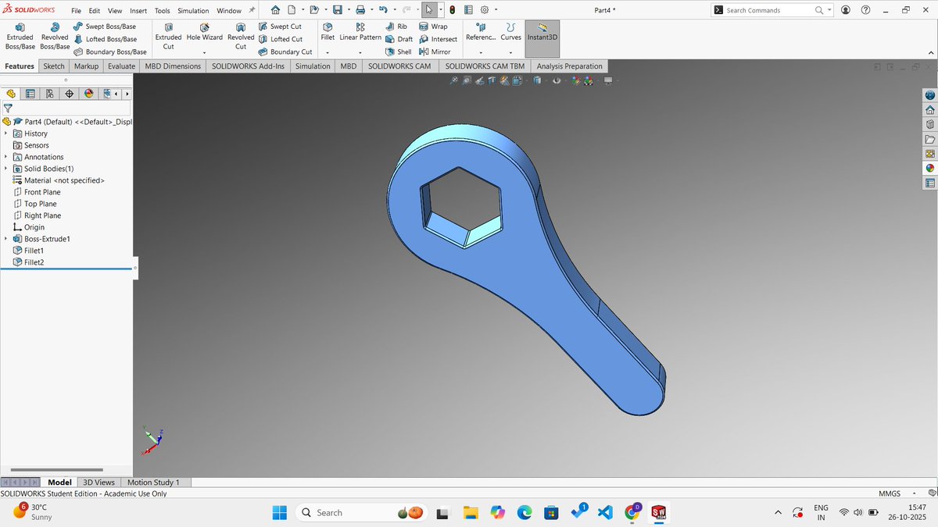The width and height of the screenshot is (938, 527).
Task: Select the Fillet tool
Action: coord(328,32)
